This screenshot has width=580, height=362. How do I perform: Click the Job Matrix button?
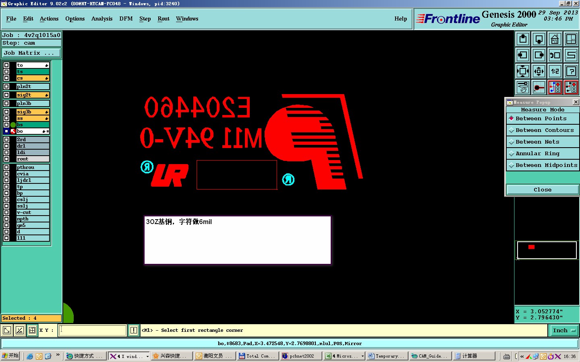click(x=31, y=53)
